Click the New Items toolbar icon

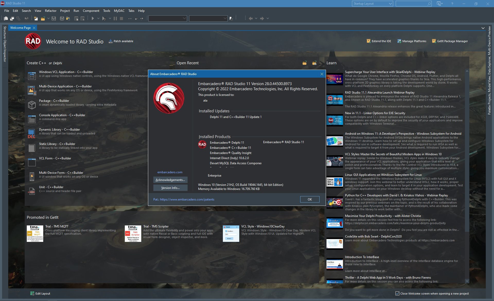36,19
